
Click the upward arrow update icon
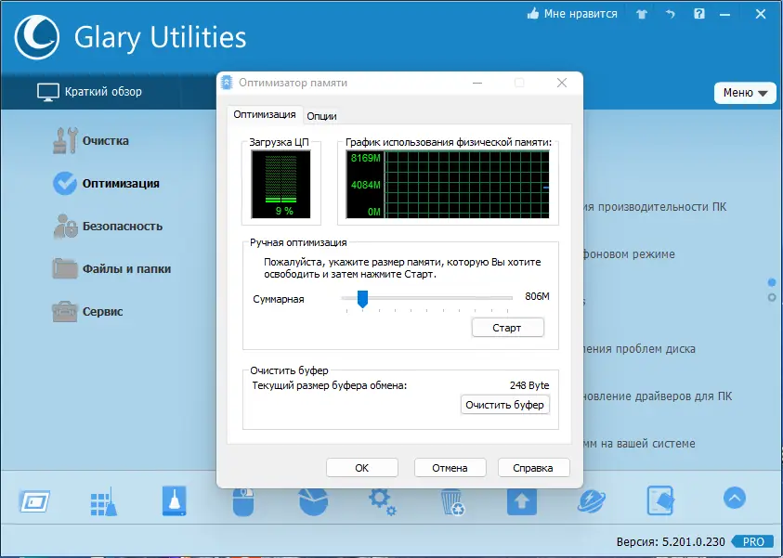point(522,501)
